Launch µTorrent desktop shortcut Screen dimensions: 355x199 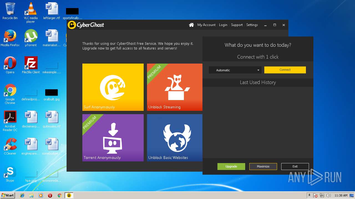(31, 38)
